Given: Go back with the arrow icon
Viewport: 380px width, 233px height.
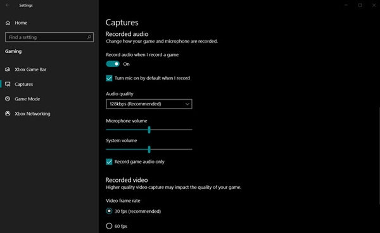Looking at the screenshot, I should pyautogui.click(x=7, y=5).
